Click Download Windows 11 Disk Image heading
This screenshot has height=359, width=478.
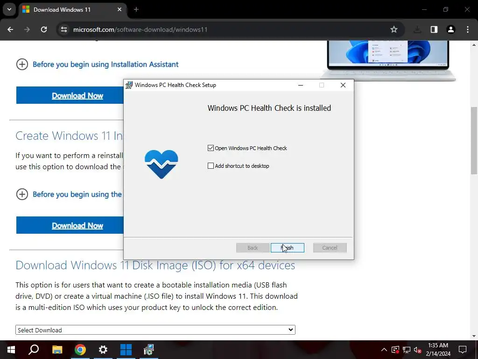pos(155,266)
